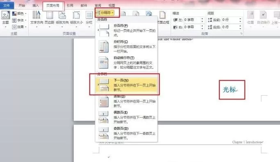Open the theme 字体 dropdown
Screen dimensions: 280x162
coord(19,20)
